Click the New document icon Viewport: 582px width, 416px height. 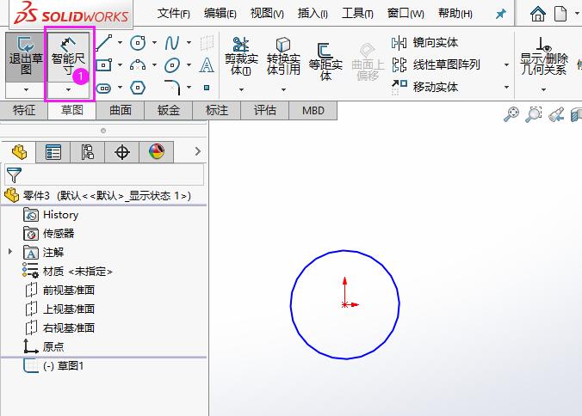coord(560,14)
